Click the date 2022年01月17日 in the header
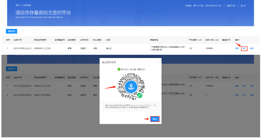 [x=213, y=6]
